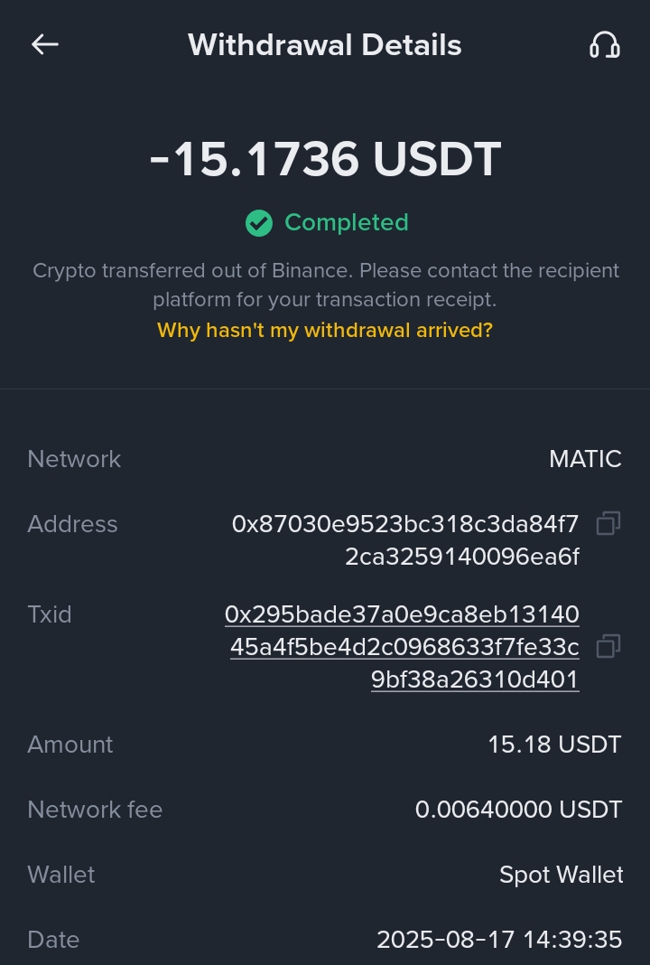Tap the 0.00640000 USDT network fee

click(518, 810)
